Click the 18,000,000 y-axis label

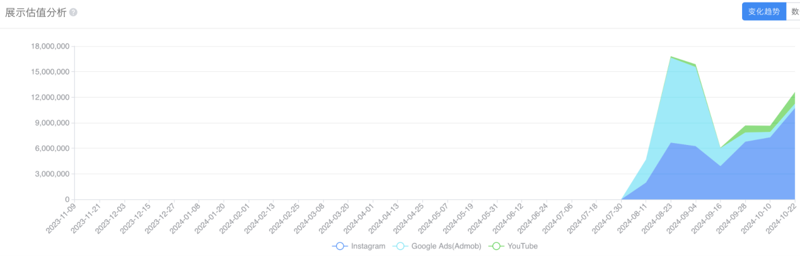(50, 46)
